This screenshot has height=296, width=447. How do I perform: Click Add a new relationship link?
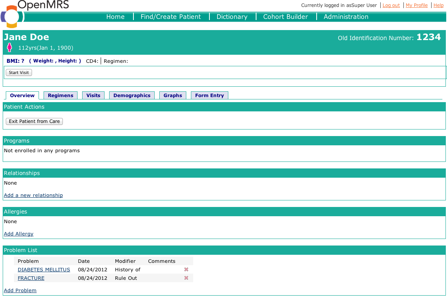point(33,195)
